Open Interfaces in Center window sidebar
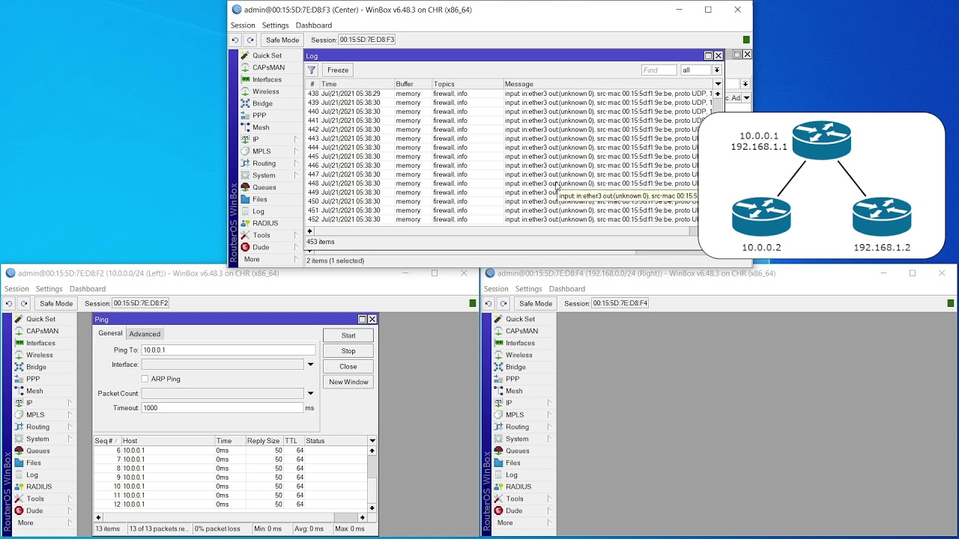 (267, 79)
